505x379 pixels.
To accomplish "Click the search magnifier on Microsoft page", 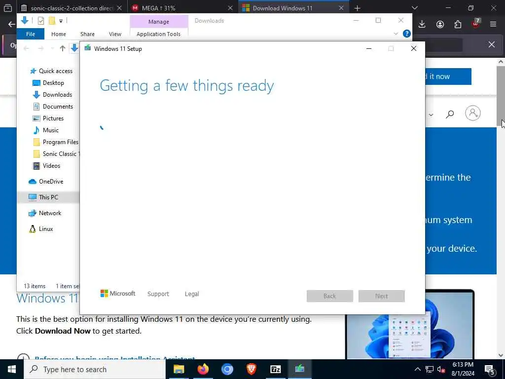I will coord(450,114).
